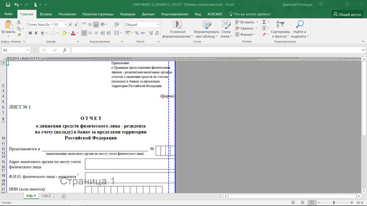The width and height of the screenshot is (367, 206).
Task: Decrease font size with the small A
Action: [x=76, y=25]
